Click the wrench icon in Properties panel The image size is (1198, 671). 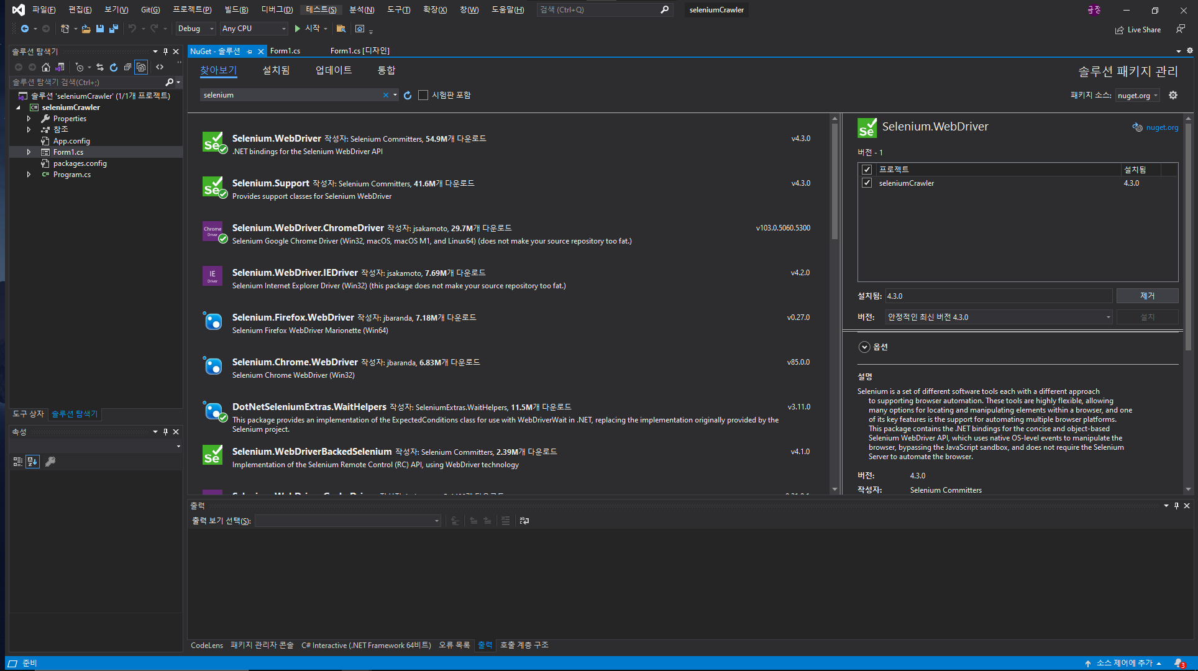(x=50, y=462)
